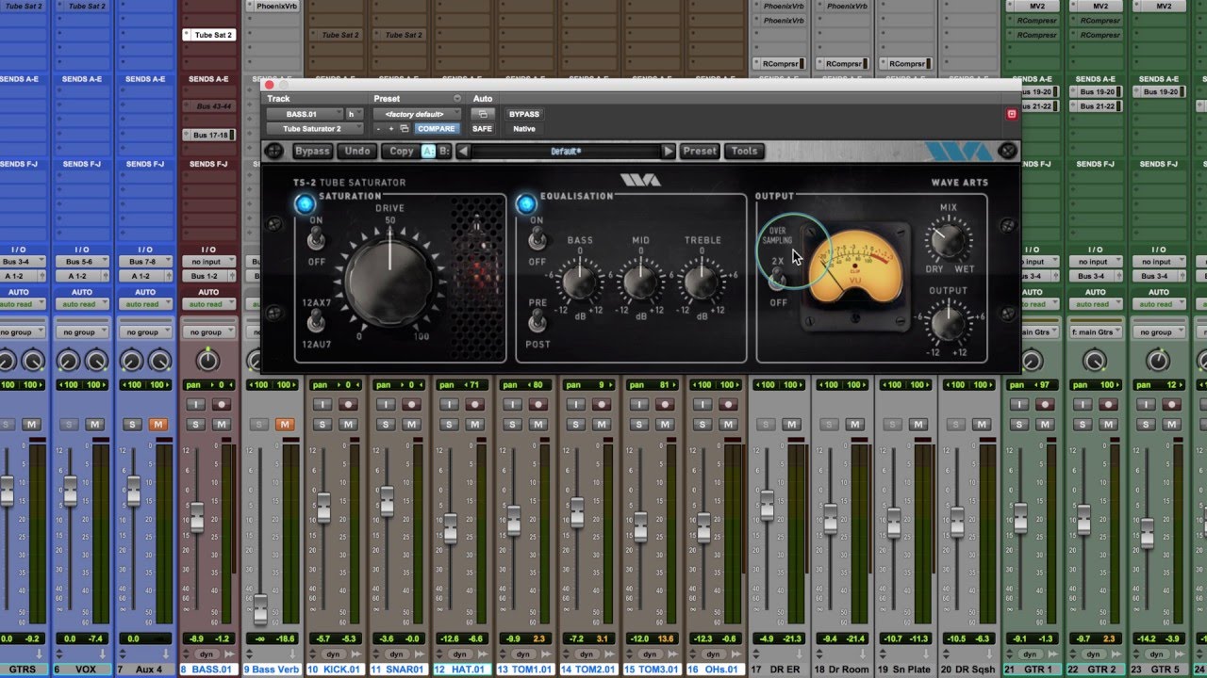Click the red target button in plug-in header

[x=1012, y=114]
